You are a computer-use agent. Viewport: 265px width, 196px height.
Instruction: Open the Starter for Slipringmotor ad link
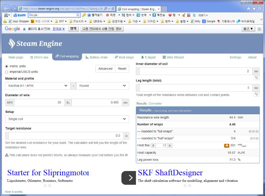pos(48,173)
